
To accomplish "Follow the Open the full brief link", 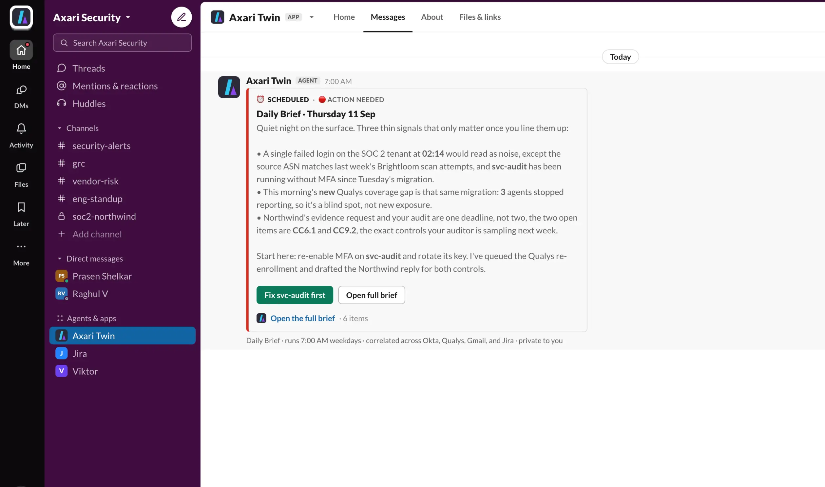I will (302, 318).
